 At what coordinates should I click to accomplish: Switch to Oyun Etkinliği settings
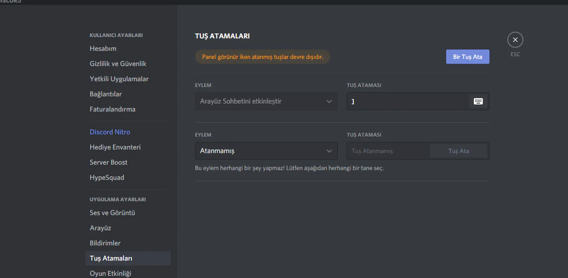pos(111,273)
